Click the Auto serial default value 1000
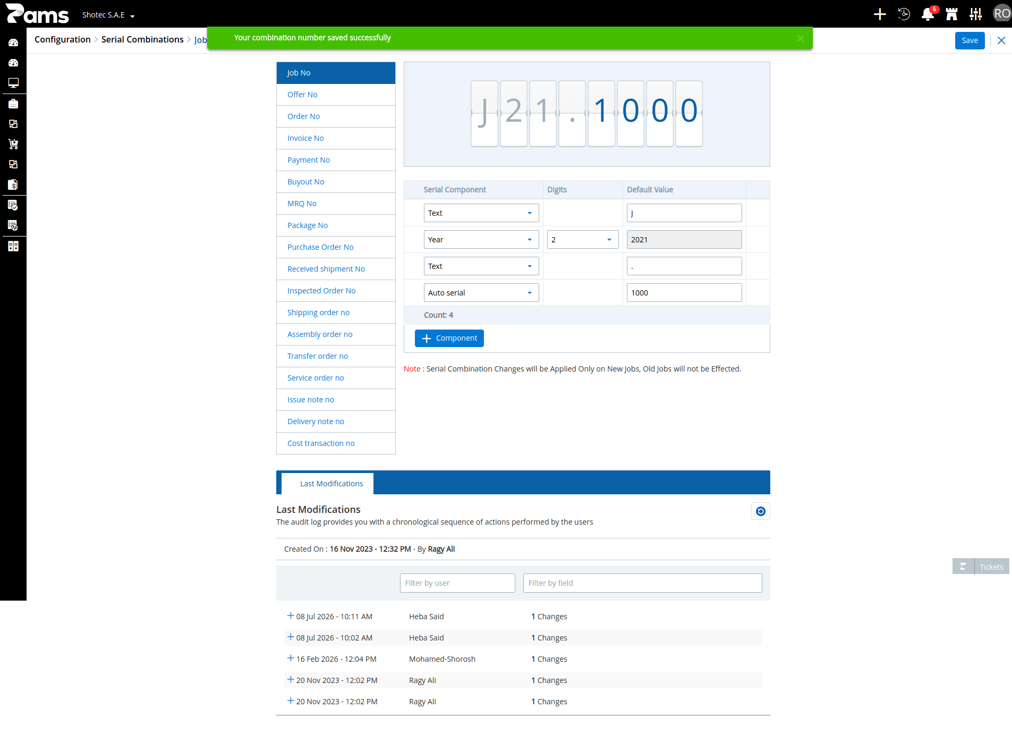The height and width of the screenshot is (742, 1012). (684, 293)
